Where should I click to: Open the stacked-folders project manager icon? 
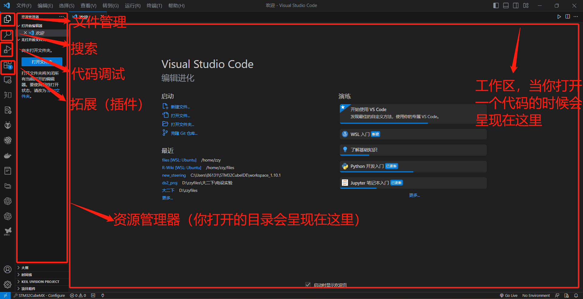click(x=8, y=186)
